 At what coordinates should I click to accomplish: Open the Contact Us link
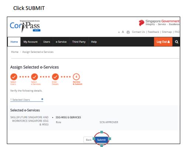(x=138, y=32)
